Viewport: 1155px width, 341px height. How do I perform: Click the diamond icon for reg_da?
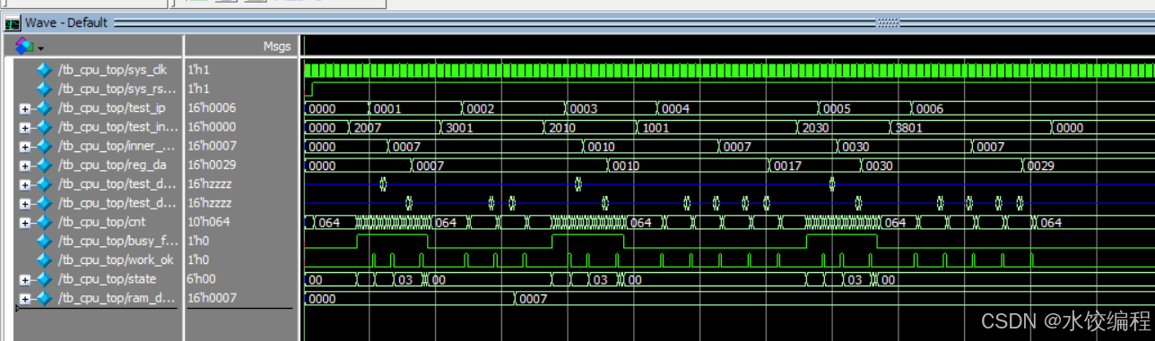pos(44,166)
